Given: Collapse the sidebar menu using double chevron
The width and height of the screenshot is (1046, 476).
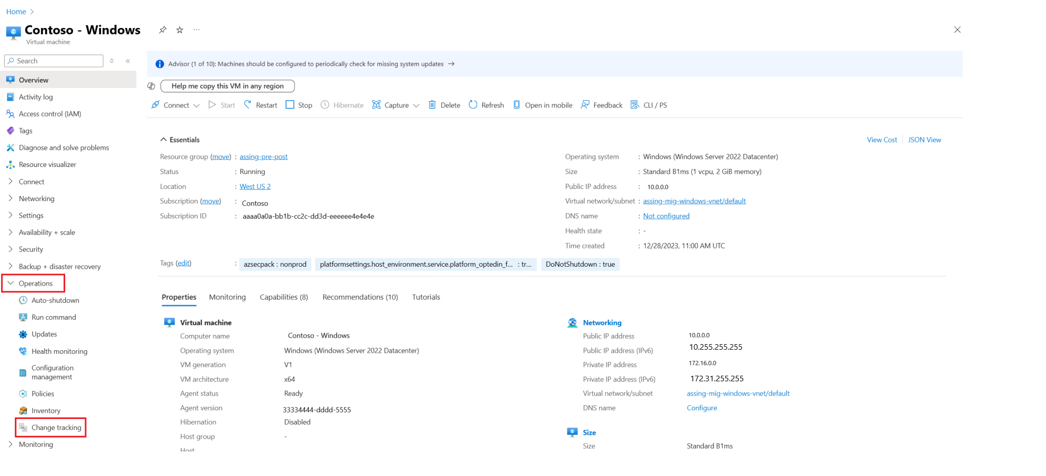Looking at the screenshot, I should (x=128, y=61).
